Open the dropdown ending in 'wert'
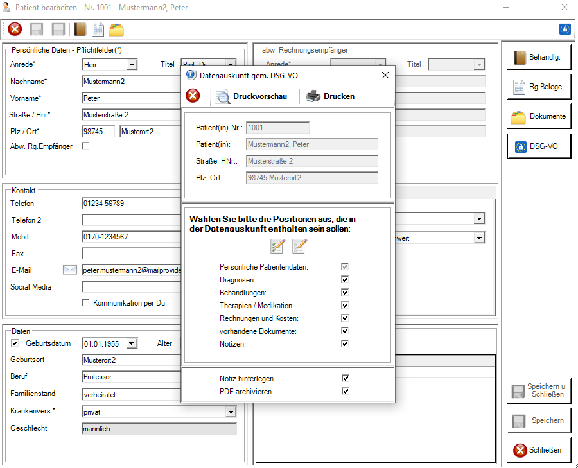 tap(479, 238)
